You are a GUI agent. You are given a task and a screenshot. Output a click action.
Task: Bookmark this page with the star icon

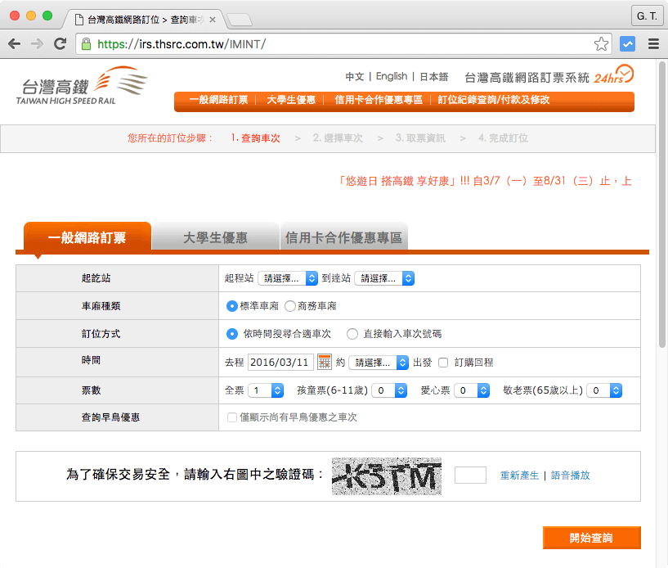click(x=601, y=44)
